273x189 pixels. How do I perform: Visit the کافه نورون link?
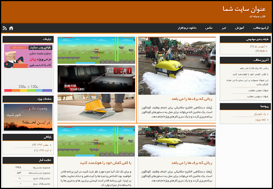coord(260,120)
